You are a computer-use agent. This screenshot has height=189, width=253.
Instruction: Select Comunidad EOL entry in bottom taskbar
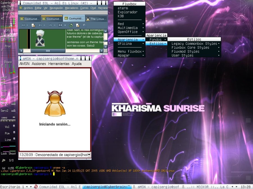tap(58, 187)
